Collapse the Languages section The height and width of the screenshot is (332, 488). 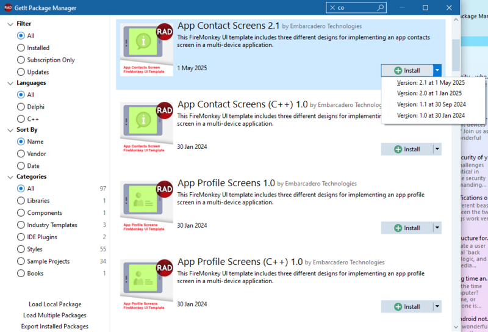pos(10,83)
